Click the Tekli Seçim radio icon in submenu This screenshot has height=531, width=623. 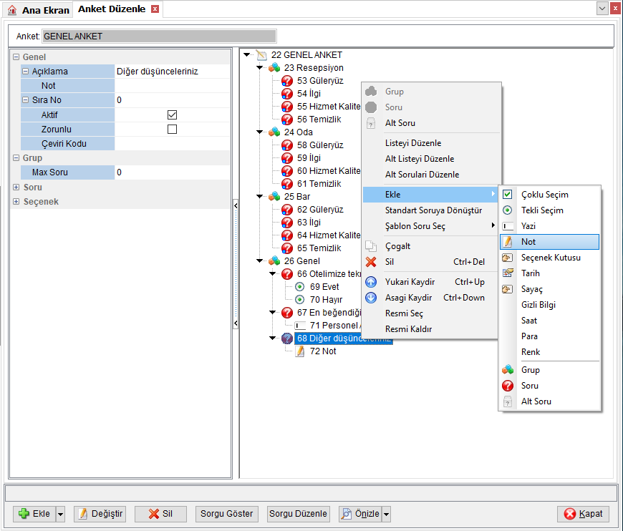(508, 210)
